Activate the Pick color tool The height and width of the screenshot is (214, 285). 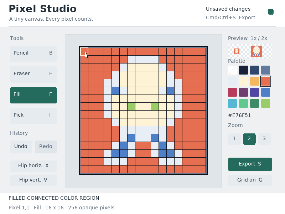point(33,115)
